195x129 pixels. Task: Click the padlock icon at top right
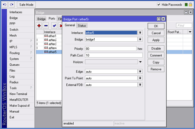pyautogui.click(x=190, y=4)
